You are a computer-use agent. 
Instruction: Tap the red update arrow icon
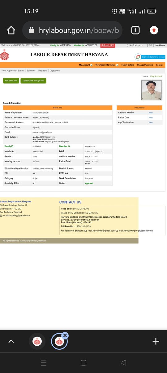click(x=154, y=30)
